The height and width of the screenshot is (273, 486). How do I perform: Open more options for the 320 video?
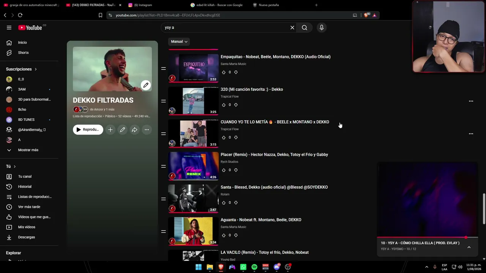(x=471, y=101)
